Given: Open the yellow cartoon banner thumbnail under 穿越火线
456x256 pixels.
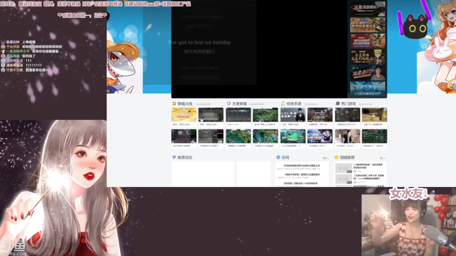Looking at the screenshot, I should [184, 115].
